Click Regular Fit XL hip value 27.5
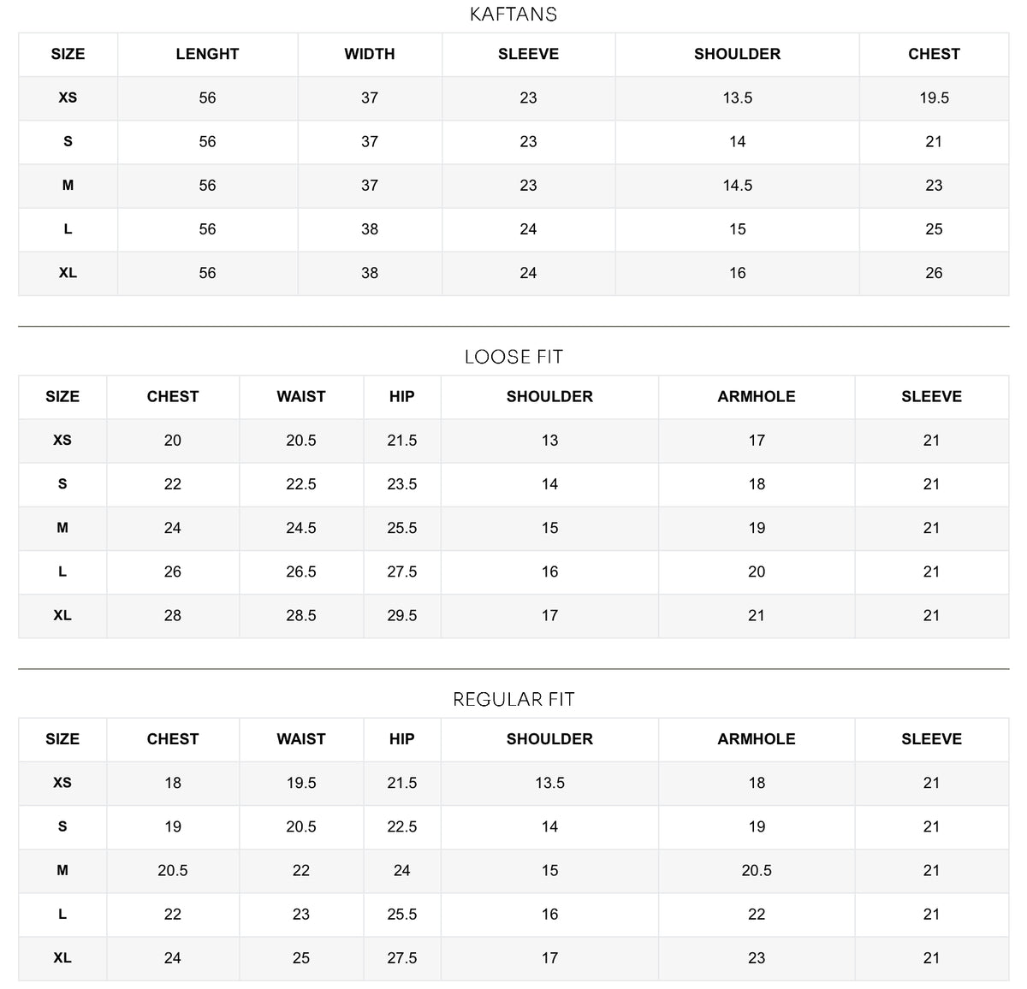This screenshot has height=989, width=1027. (x=402, y=958)
